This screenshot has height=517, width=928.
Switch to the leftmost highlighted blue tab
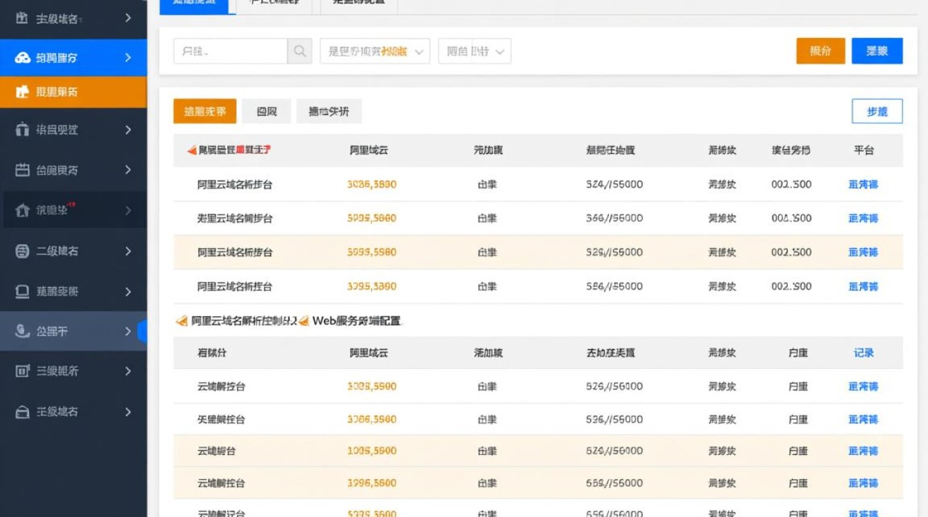tap(195, 3)
